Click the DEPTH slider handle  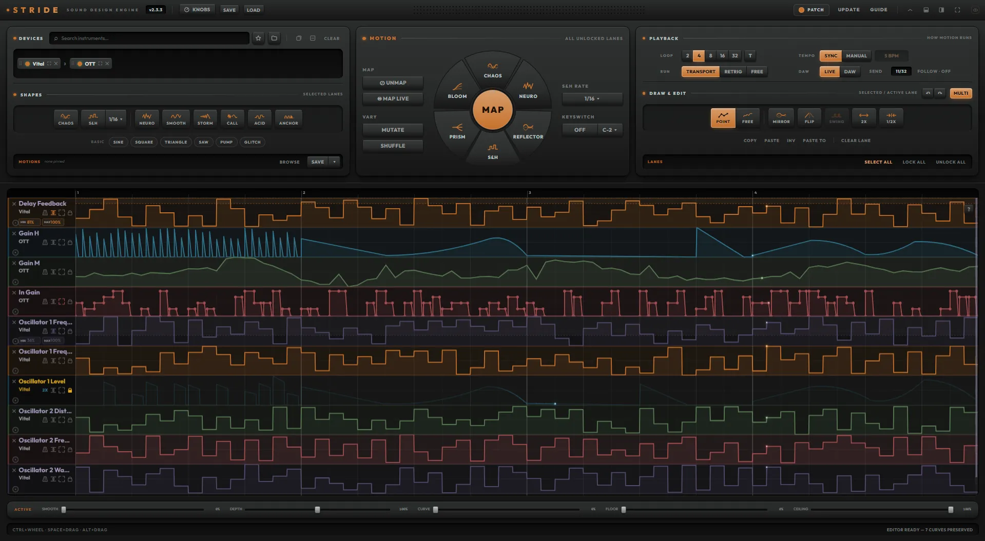click(317, 510)
